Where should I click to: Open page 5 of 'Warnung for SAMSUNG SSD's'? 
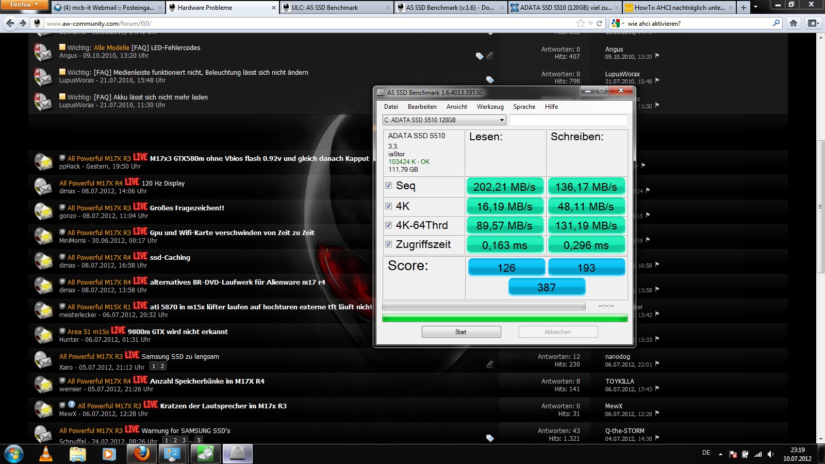199,440
